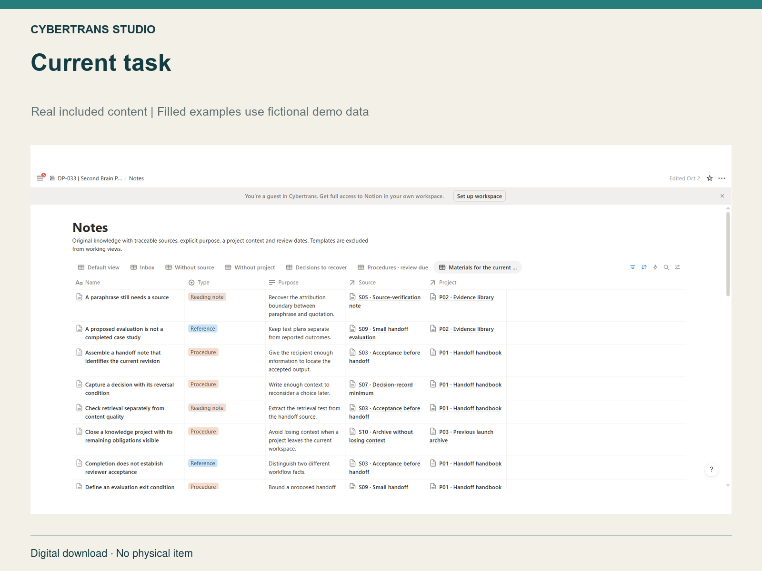
Task: Open 'Assemble a handoff note' row
Action: [x=123, y=357]
